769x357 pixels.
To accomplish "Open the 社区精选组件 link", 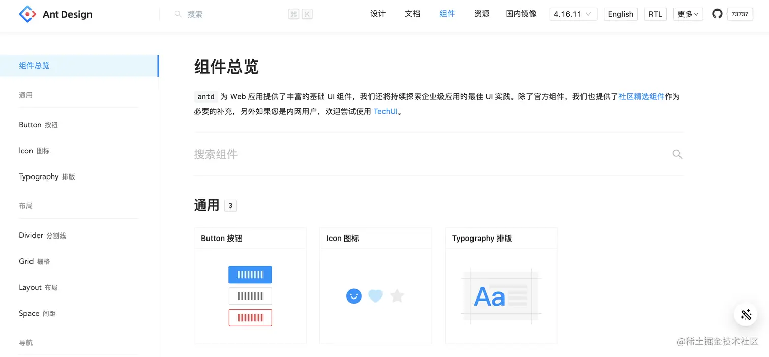I will pos(641,96).
